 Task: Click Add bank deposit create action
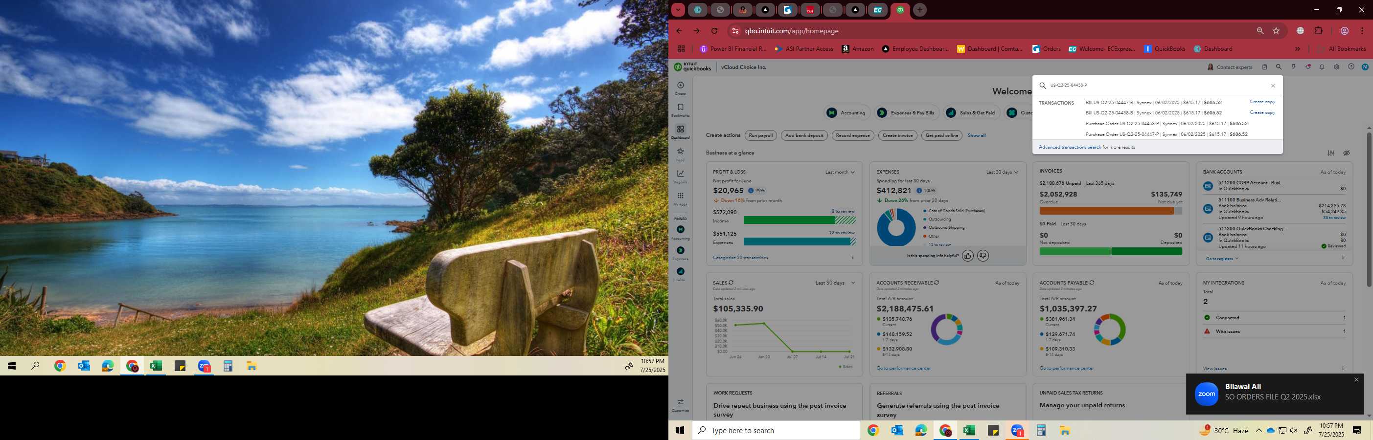pos(804,135)
